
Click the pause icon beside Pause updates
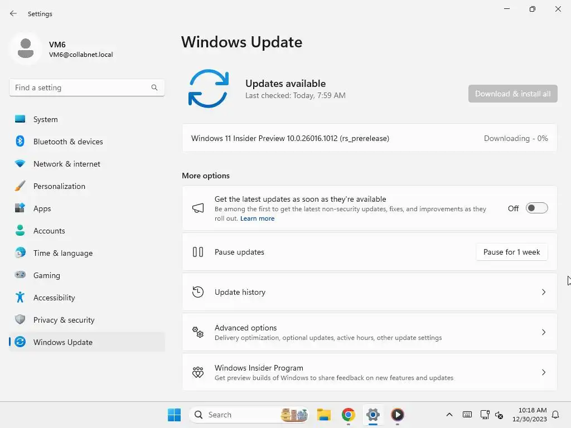tap(198, 252)
